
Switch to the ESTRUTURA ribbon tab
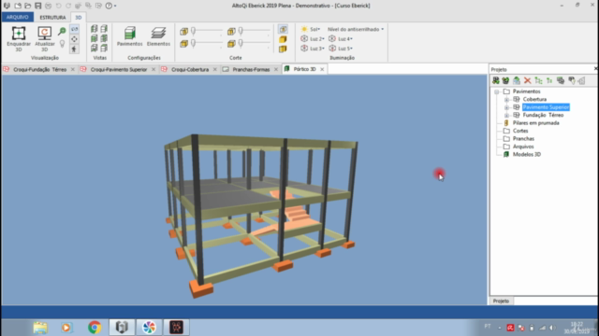pyautogui.click(x=52, y=18)
